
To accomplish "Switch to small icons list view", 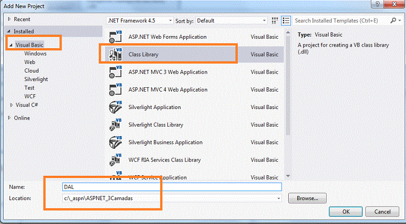I will pyautogui.click(x=286, y=21).
